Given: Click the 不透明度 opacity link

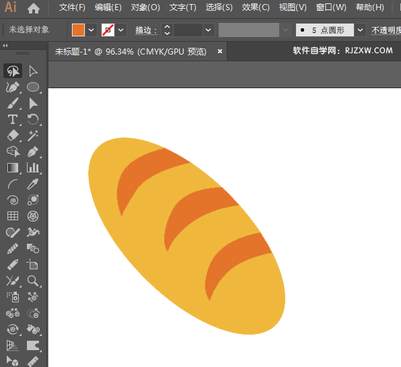Looking at the screenshot, I should pos(386,30).
